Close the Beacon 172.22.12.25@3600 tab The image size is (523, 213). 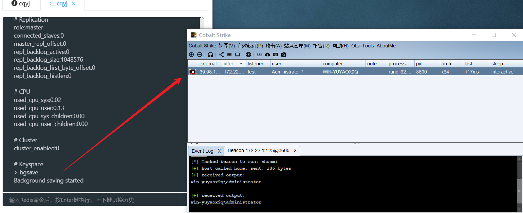(x=295, y=150)
